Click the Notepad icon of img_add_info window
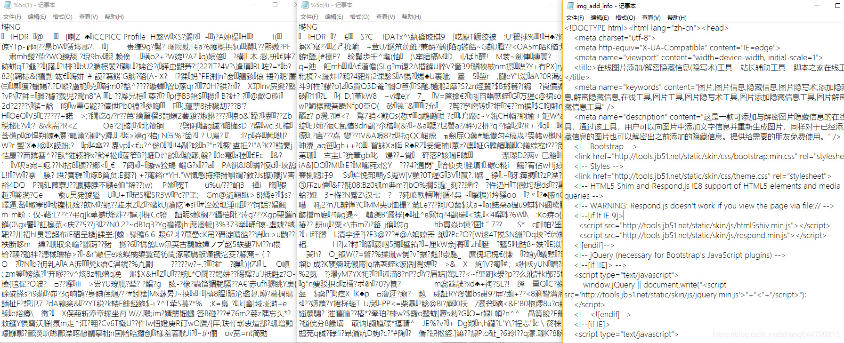844x343 pixels. click(x=570, y=6)
